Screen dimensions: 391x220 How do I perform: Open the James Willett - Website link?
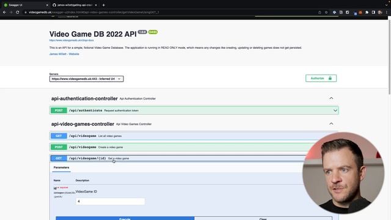64,54
